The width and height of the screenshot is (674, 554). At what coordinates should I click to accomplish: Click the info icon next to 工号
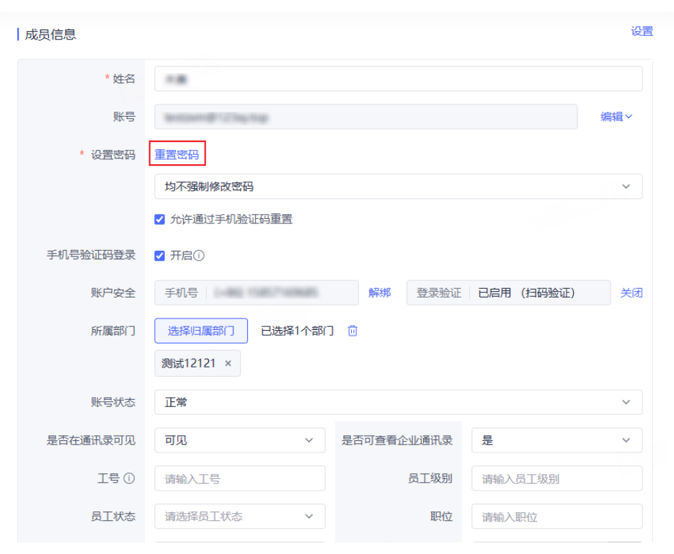pyautogui.click(x=129, y=478)
